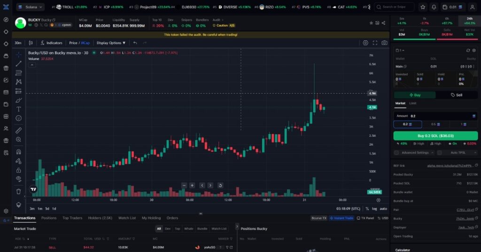Screen dimensions: 481x252
Task: Add BUCKY to favorites with the star
Action: click(371, 23)
